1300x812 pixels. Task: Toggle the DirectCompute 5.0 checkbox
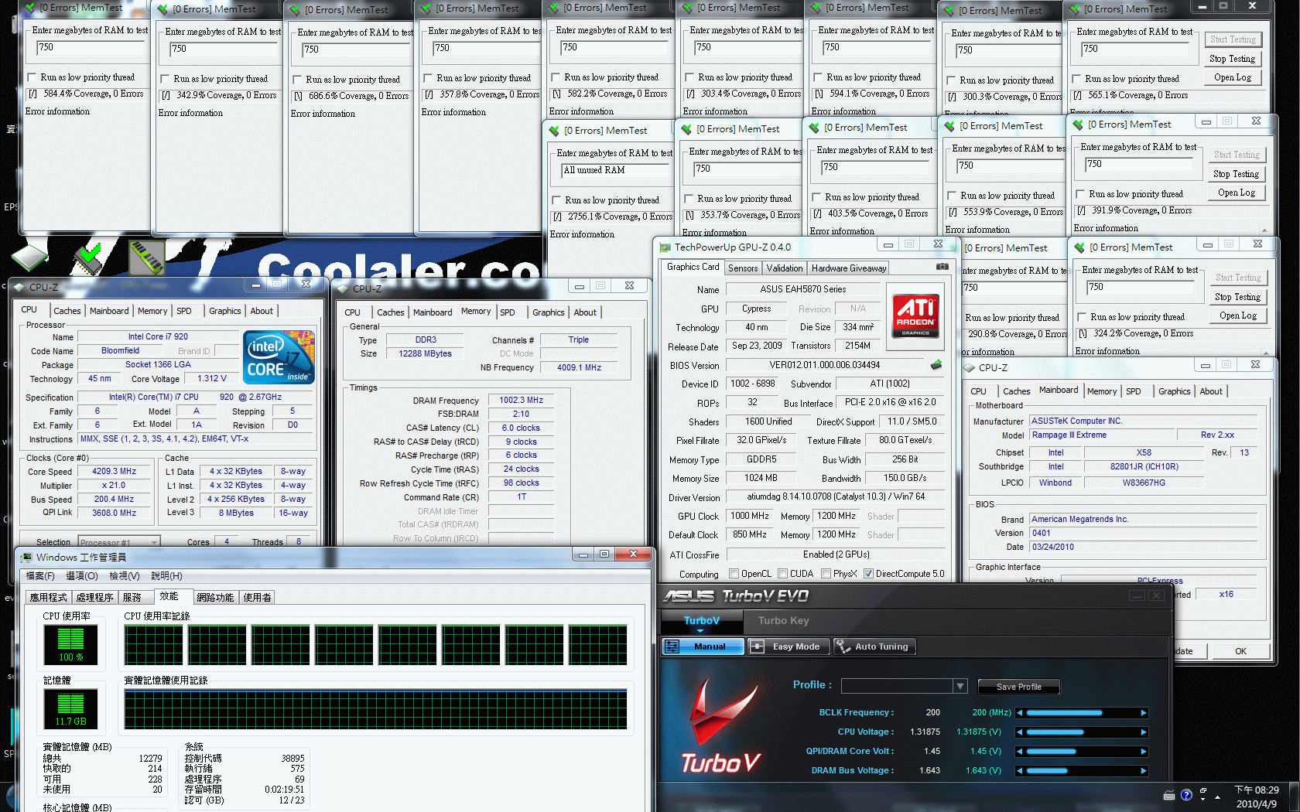pyautogui.click(x=868, y=574)
